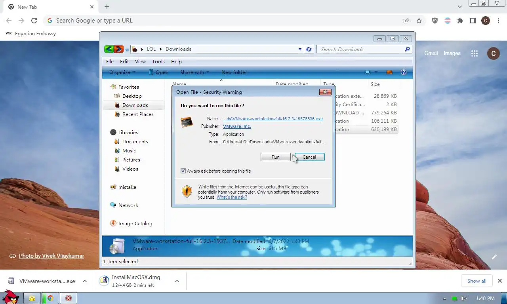Open the Chrome three-dot menu
Viewport: 507px width, 304px height.
click(498, 21)
